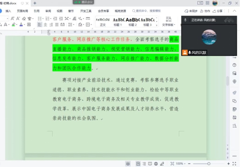Open the 会员专享 tab
This screenshot has width=240, height=167.
103,11
